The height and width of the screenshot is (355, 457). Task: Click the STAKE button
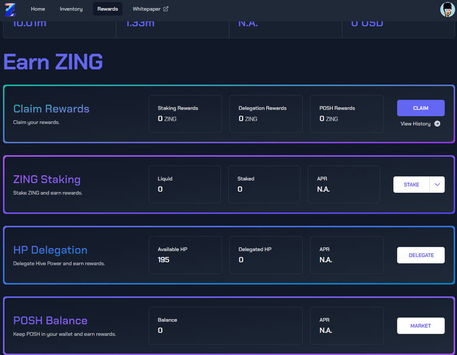[411, 184]
